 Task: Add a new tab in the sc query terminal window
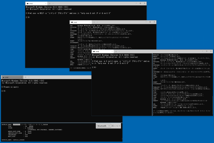(x=25, y=77)
